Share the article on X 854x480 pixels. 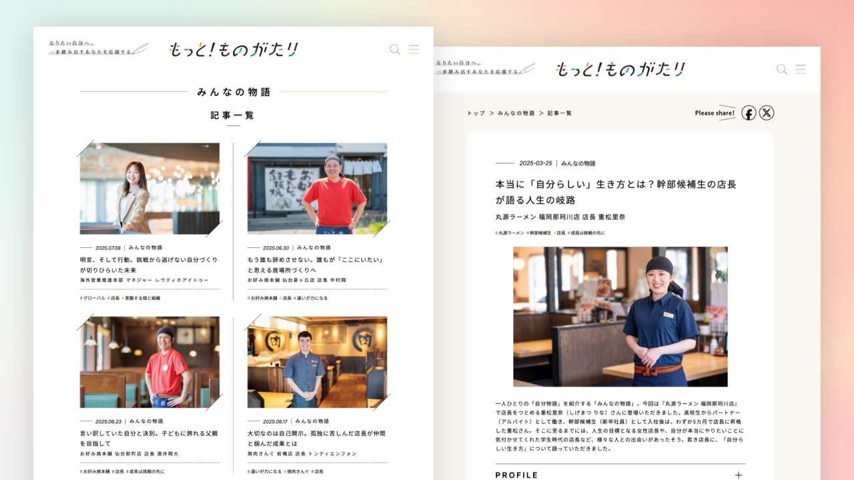[767, 113]
